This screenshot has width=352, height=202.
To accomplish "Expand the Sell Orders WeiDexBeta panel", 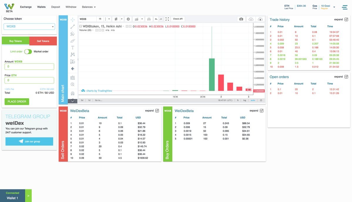I will (152, 111).
